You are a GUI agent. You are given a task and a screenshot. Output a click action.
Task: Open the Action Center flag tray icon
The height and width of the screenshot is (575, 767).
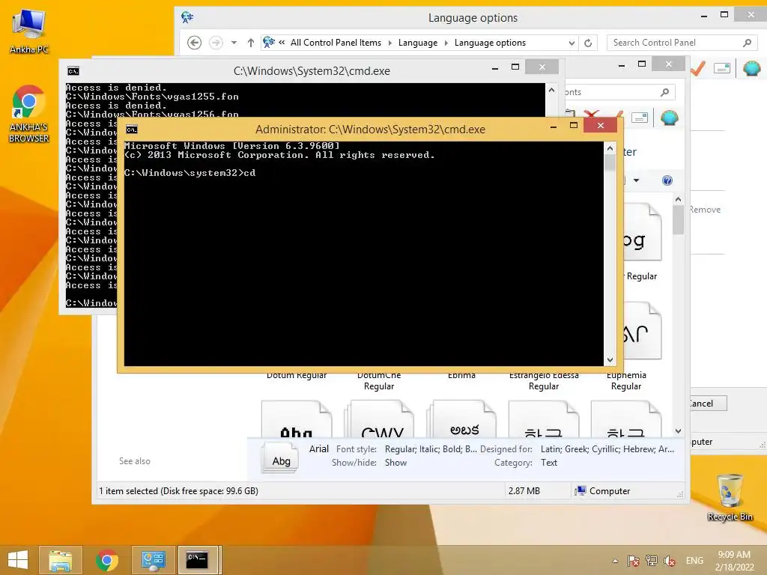tap(633, 561)
